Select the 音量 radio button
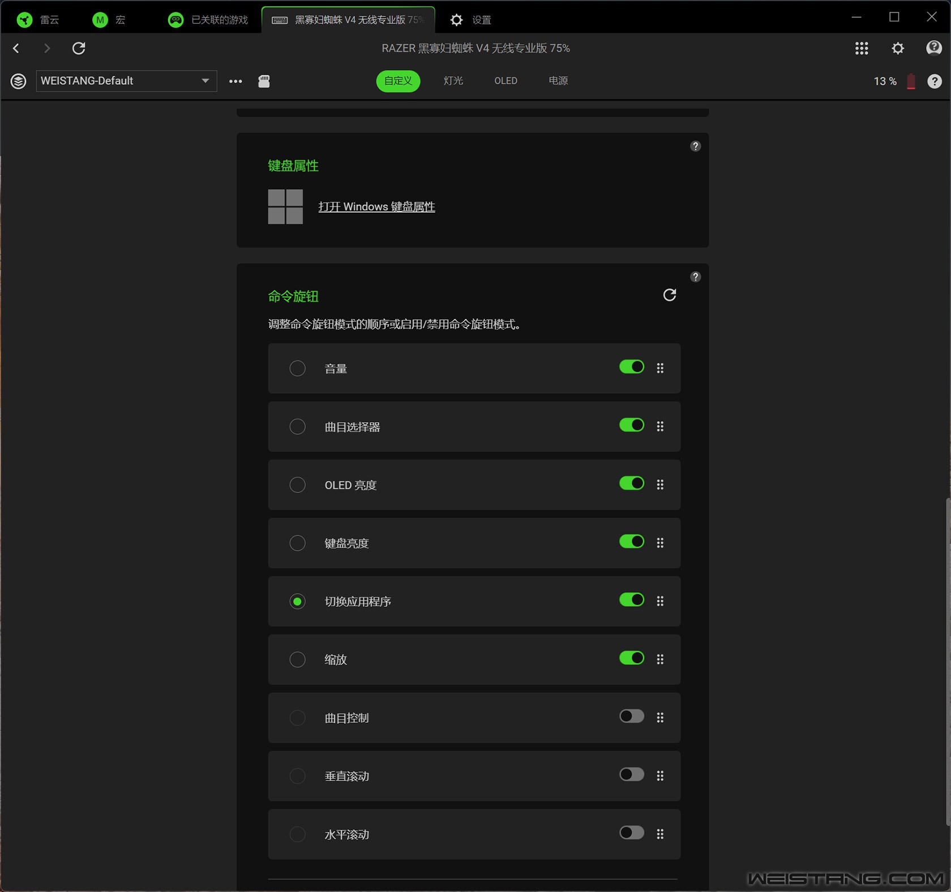 click(x=297, y=368)
